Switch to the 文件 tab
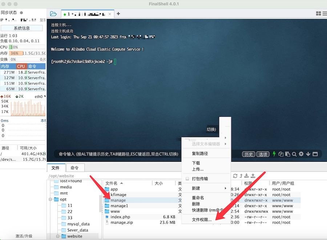 pos(55,168)
